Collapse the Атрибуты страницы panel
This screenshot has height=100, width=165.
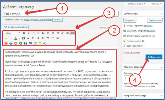click(161, 67)
